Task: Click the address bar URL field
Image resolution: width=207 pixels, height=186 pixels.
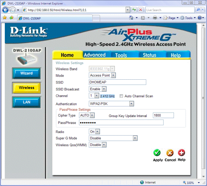Action: [74, 10]
